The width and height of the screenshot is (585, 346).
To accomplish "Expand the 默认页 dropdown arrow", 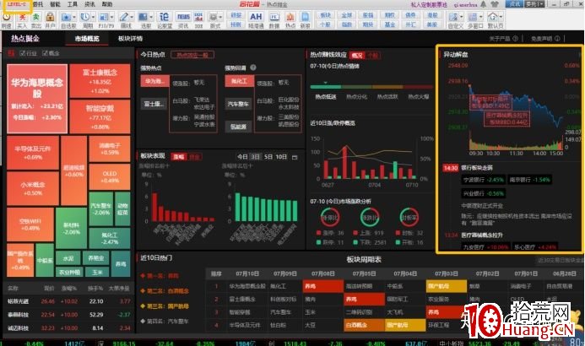I will [501, 17].
